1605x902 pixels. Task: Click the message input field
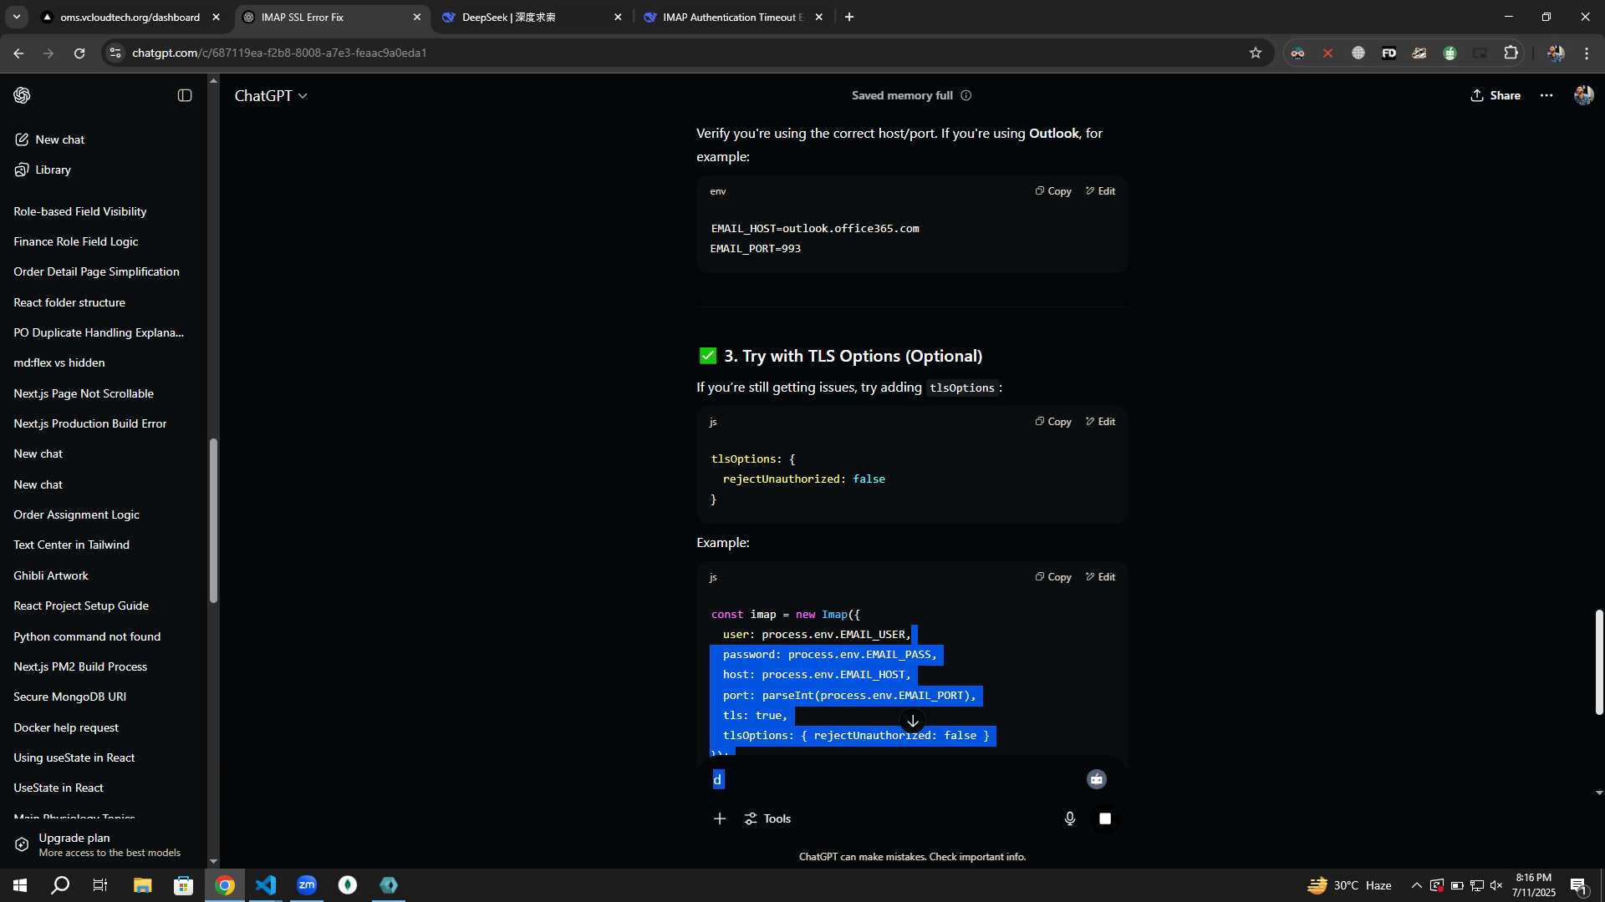coord(894,779)
